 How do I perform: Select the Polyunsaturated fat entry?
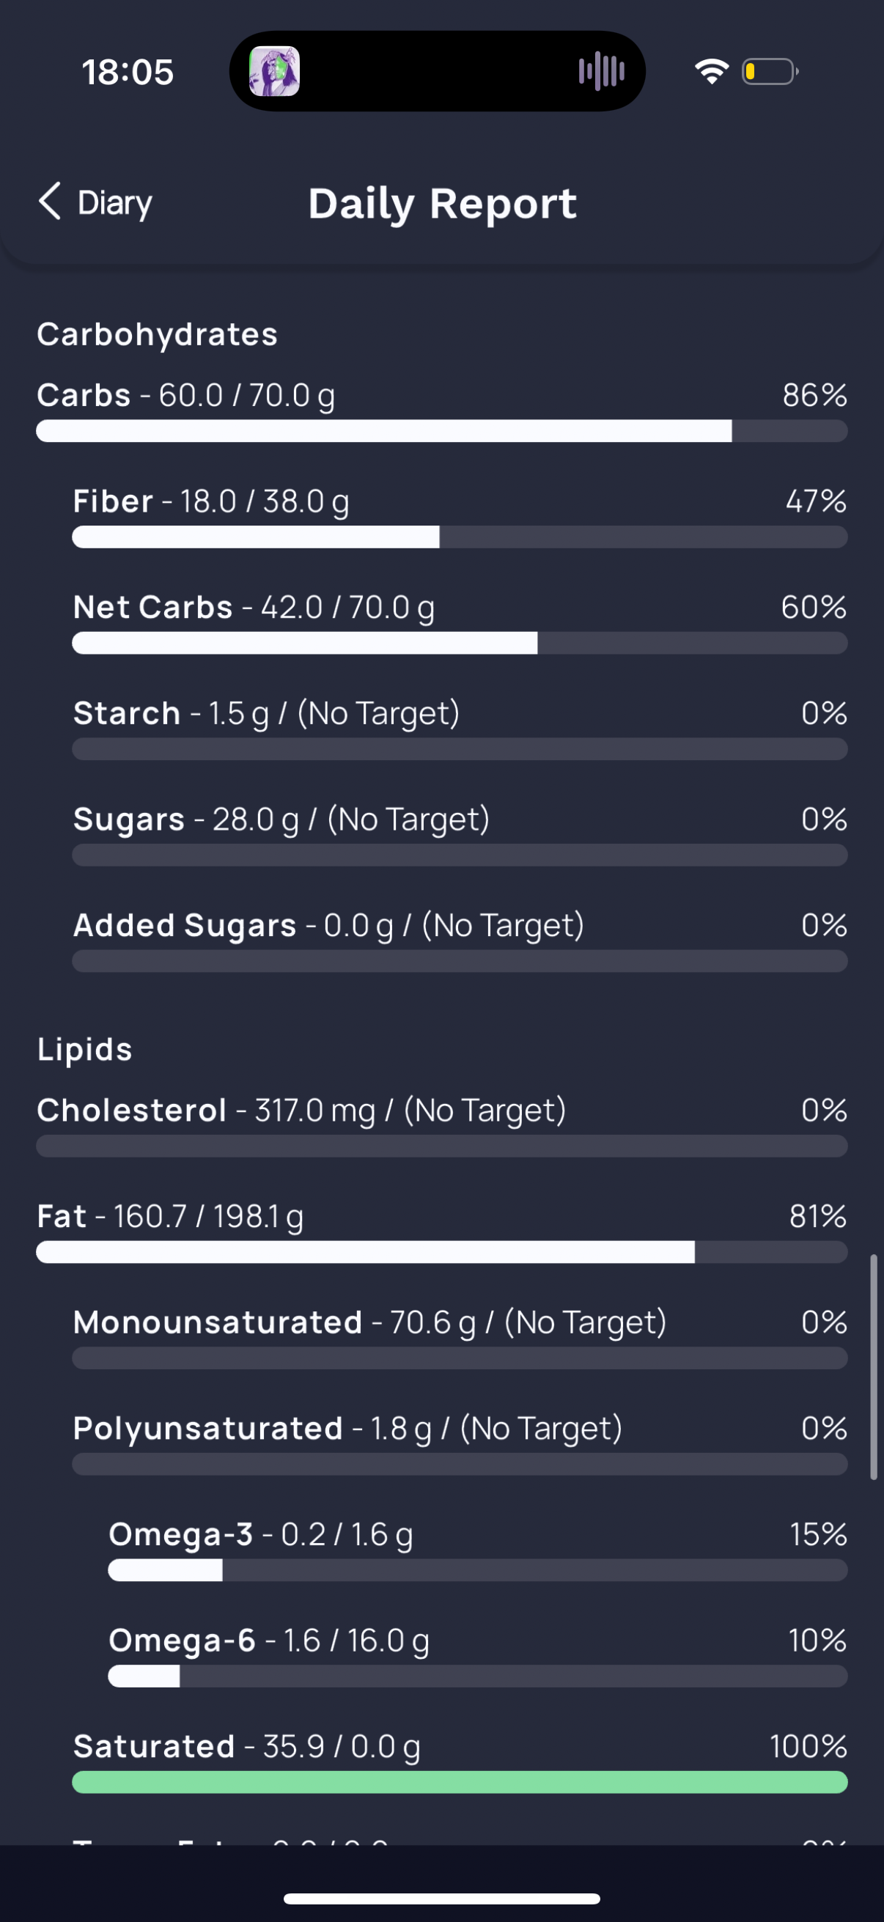347,1429
